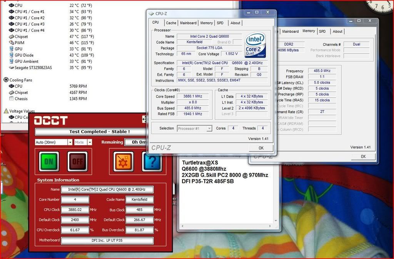The height and width of the screenshot is (259, 394).
Task: Click OK in the rear CPU-Z Memory window
Action: point(363,157)
